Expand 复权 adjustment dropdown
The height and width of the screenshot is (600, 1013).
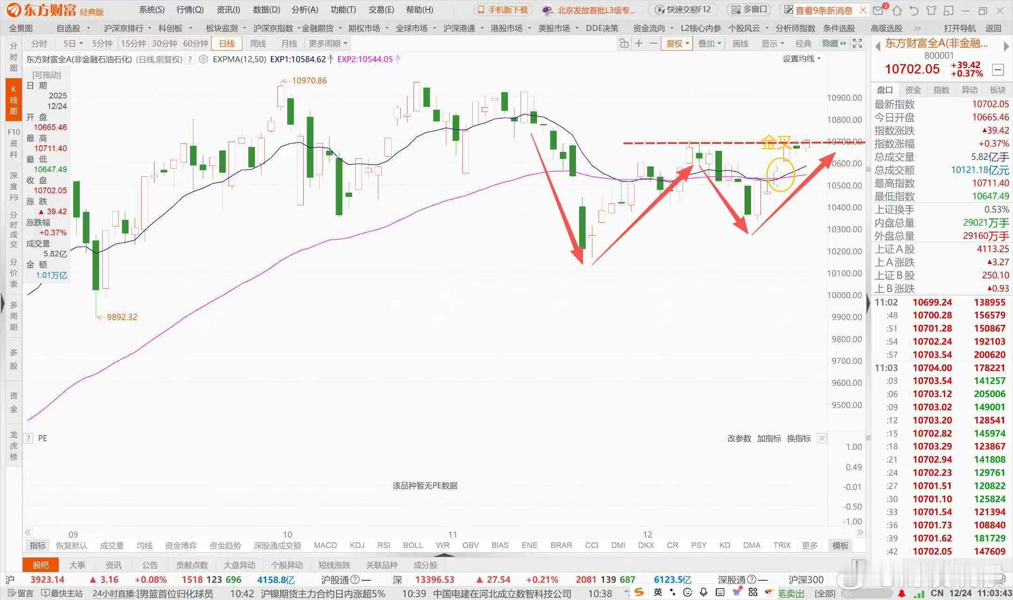tap(677, 44)
